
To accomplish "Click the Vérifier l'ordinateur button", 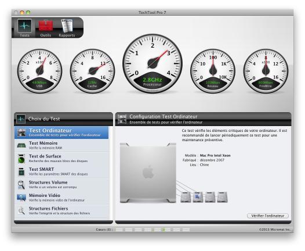I will (x=268, y=216).
